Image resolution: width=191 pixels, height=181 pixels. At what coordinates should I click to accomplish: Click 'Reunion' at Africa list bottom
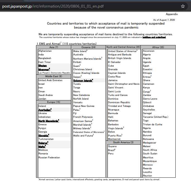(147, 176)
